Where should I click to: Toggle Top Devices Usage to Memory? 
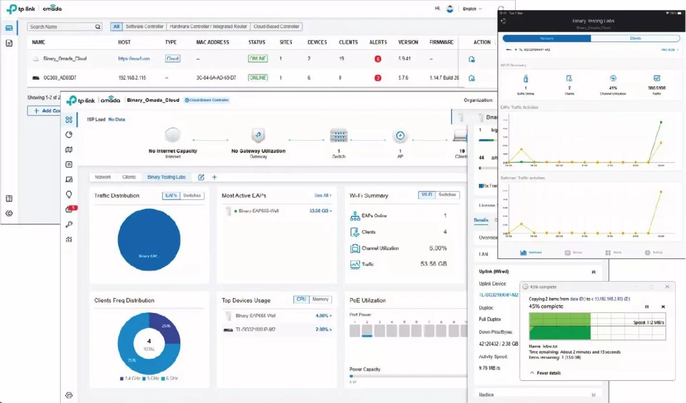[321, 299]
